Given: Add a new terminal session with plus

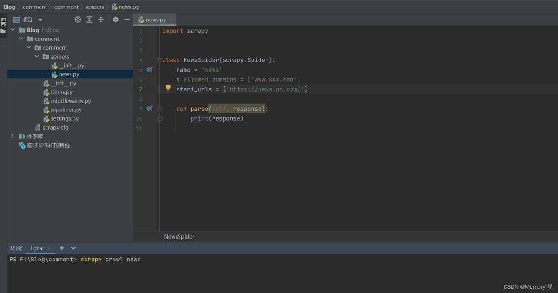Looking at the screenshot, I should pyautogui.click(x=62, y=248).
